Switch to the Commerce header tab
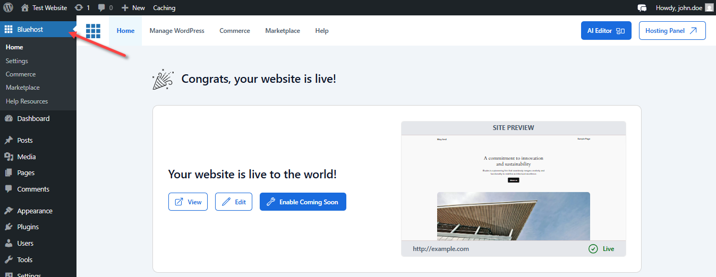The height and width of the screenshot is (277, 716). pos(235,31)
